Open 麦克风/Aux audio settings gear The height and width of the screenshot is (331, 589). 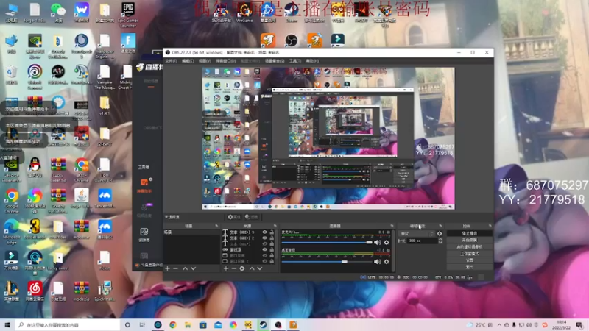[387, 243]
